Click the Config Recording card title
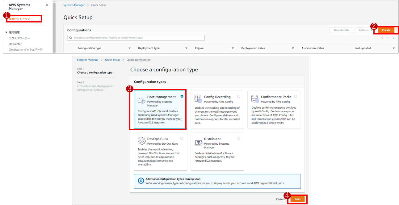This screenshot has height=205, width=399. coord(217,97)
